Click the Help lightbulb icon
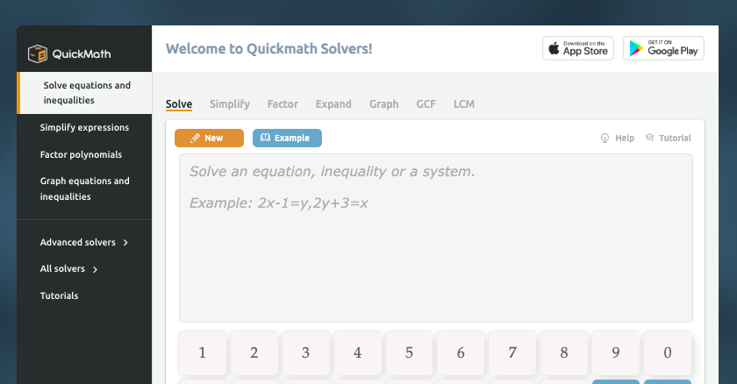This screenshot has width=737, height=384. (605, 138)
